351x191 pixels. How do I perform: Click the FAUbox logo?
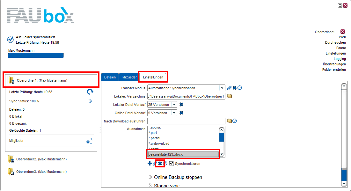coord(40,15)
